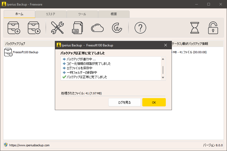Click the open padlock icon
Image resolution: width=227 pixels, height=151 pixels.
click(213, 28)
